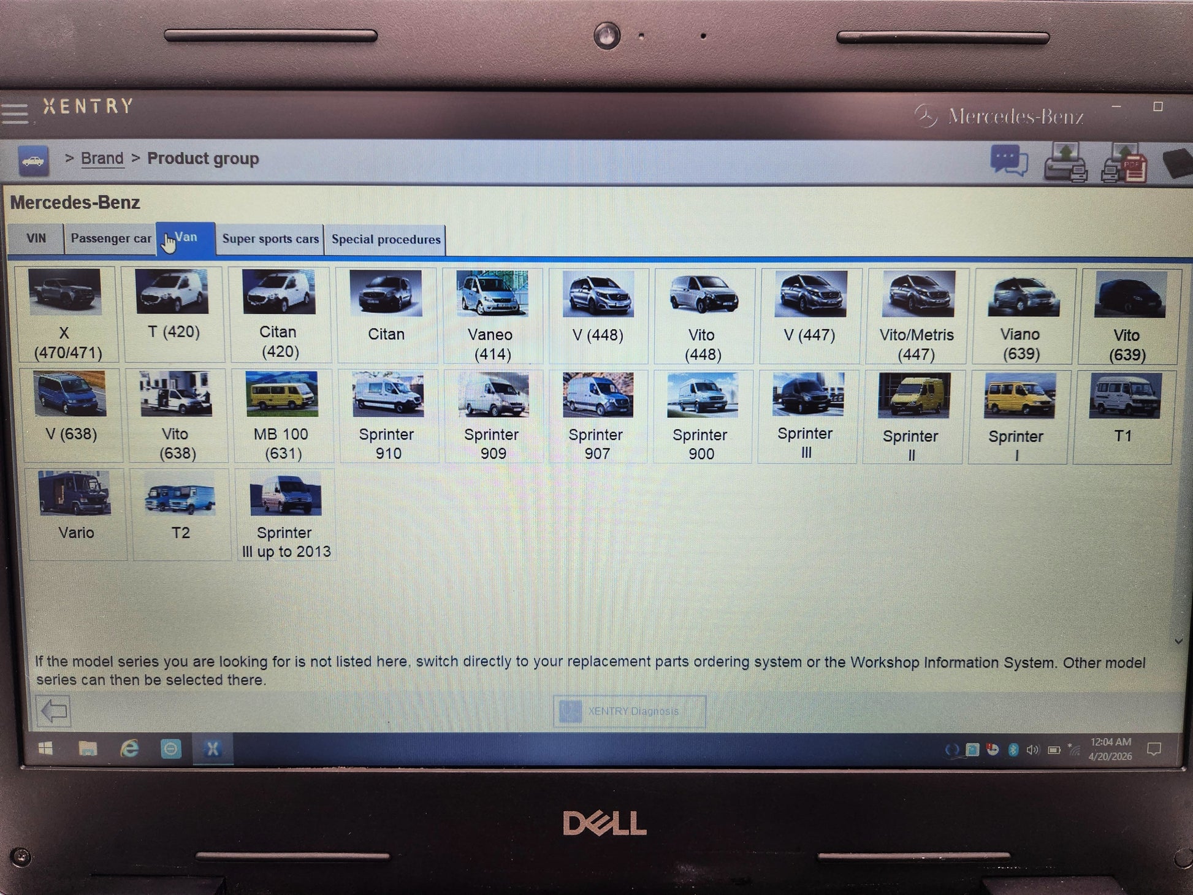This screenshot has width=1193, height=895.
Task: Click the vehicle home icon in breadcrumb
Action: pyautogui.click(x=33, y=161)
